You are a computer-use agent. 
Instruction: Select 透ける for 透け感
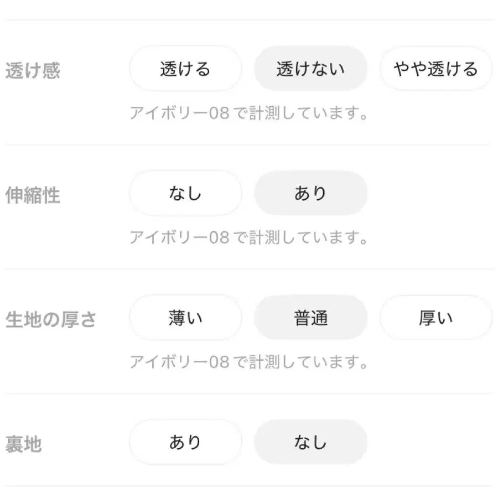[185, 69]
